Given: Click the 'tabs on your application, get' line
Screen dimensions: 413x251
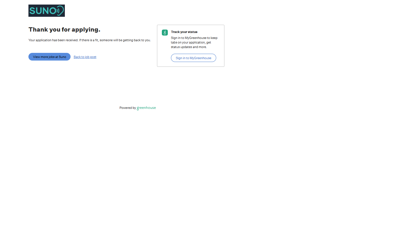Looking at the screenshot, I should (x=191, y=43).
